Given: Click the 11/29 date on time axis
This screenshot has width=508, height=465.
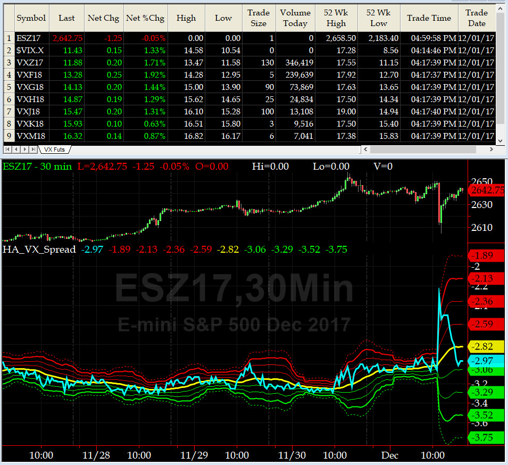Looking at the screenshot, I should pos(194,455).
